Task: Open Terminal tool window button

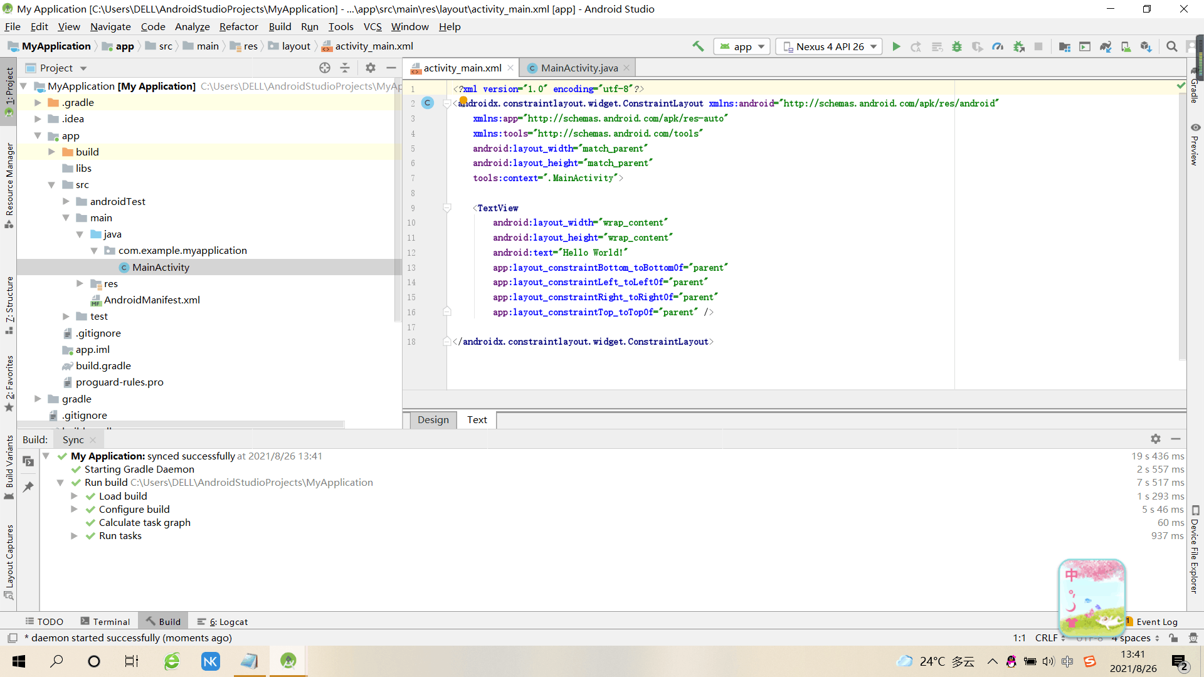Action: (x=105, y=622)
